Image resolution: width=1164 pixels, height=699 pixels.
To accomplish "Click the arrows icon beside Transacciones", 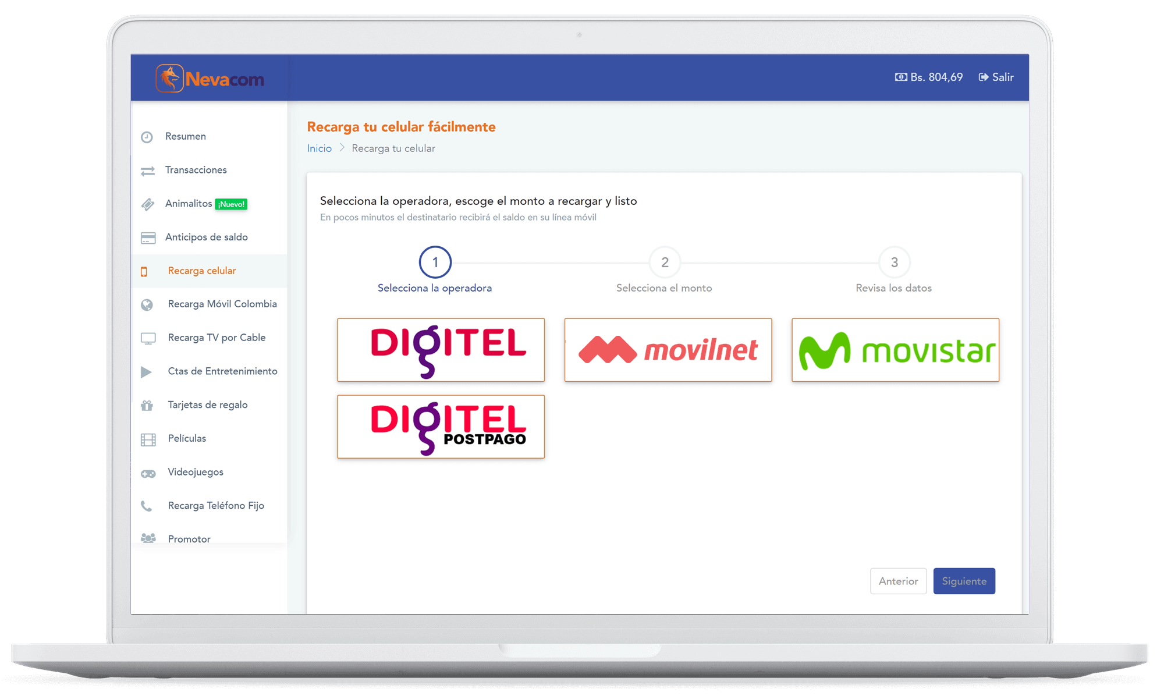I will [x=148, y=171].
